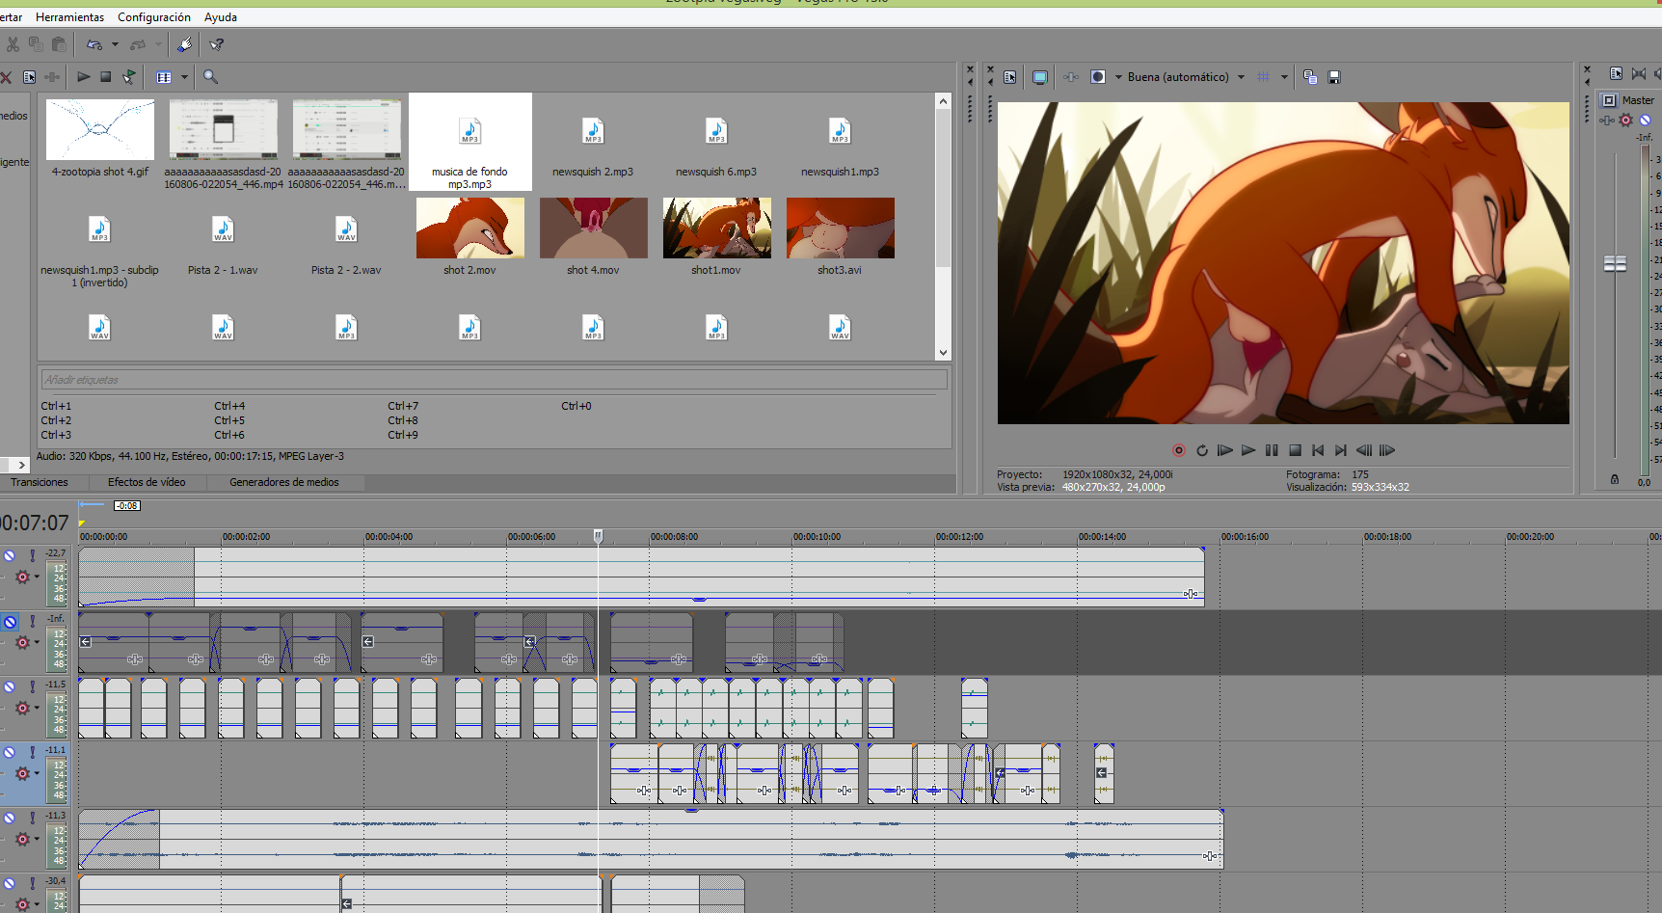Image resolution: width=1662 pixels, height=913 pixels.
Task: Mute the track with volume -22,7
Action: 10,555
